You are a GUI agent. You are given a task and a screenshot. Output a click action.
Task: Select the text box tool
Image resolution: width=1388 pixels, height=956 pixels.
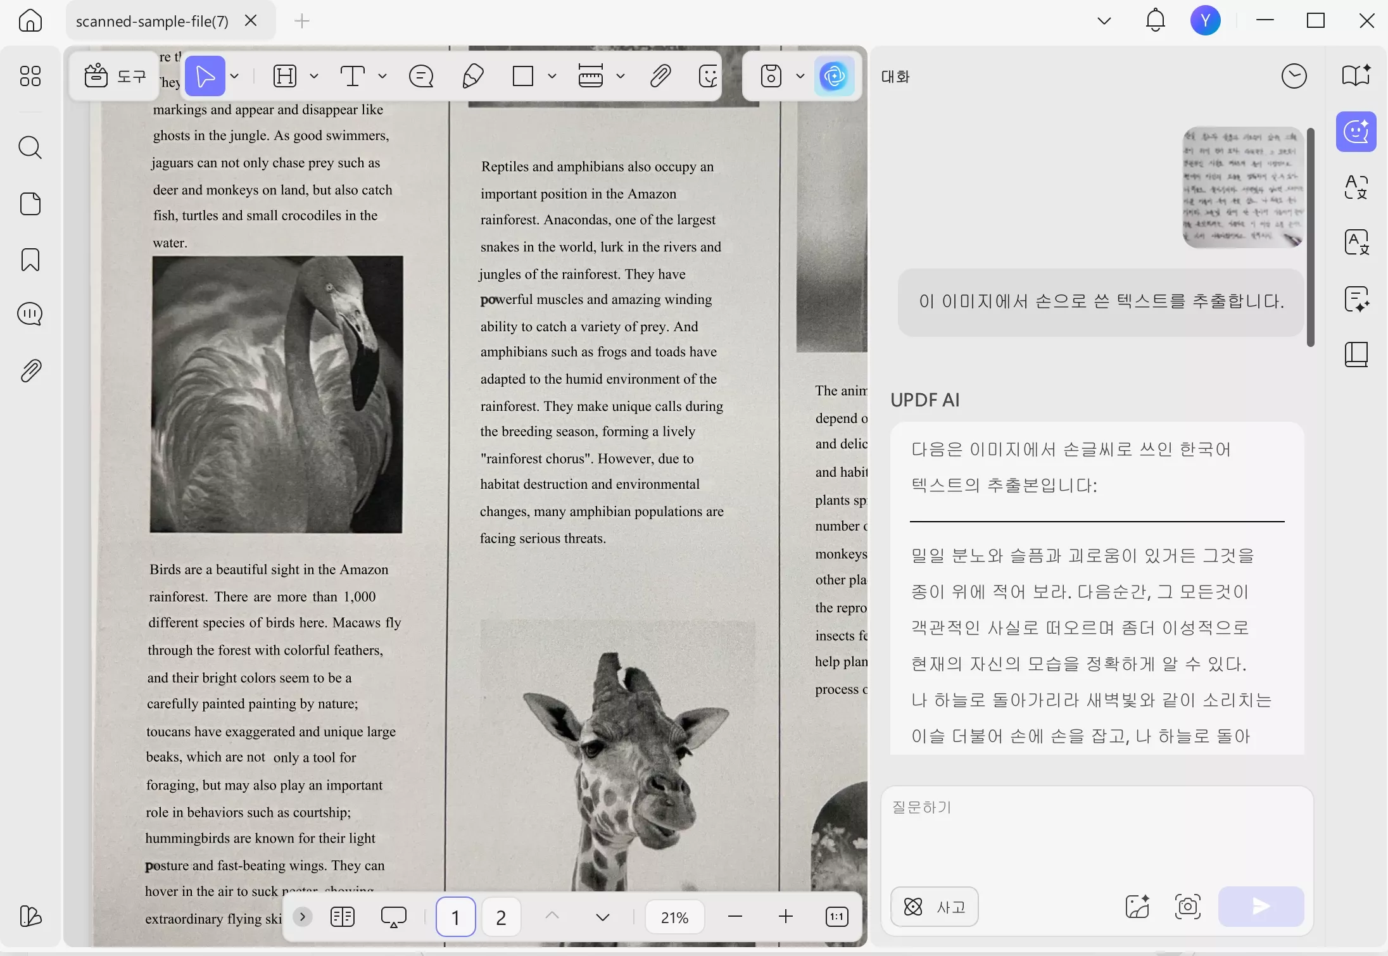(353, 76)
